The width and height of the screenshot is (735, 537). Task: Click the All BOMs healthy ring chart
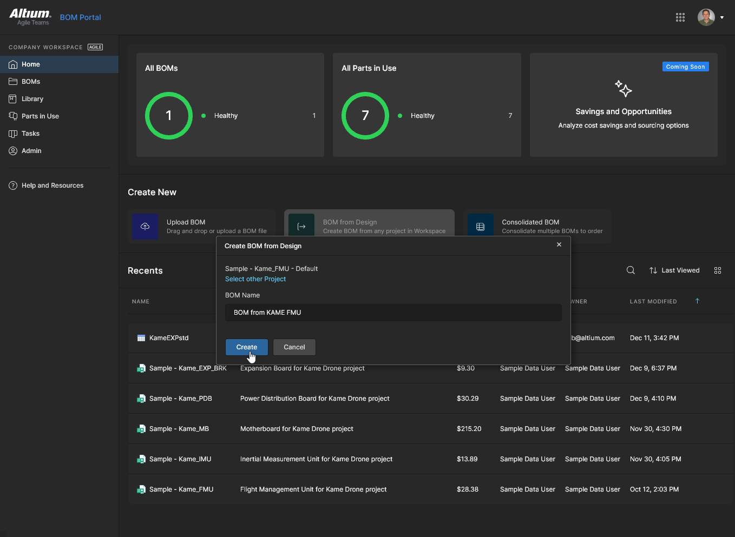(169, 116)
